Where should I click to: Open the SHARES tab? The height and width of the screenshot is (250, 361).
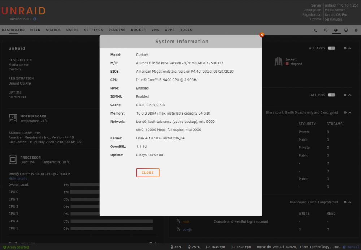(x=53, y=30)
